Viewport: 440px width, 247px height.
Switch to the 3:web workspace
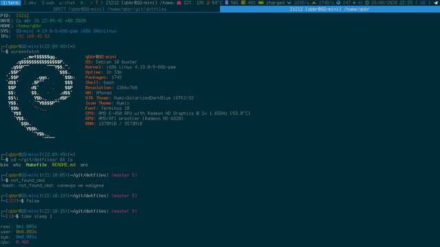pos(47,3)
